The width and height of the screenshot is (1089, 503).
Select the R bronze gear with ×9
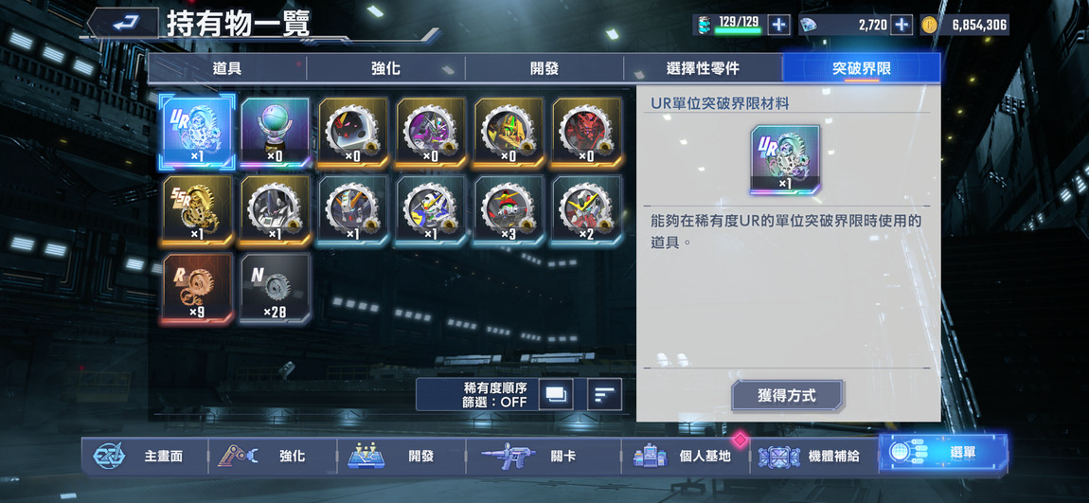click(198, 288)
